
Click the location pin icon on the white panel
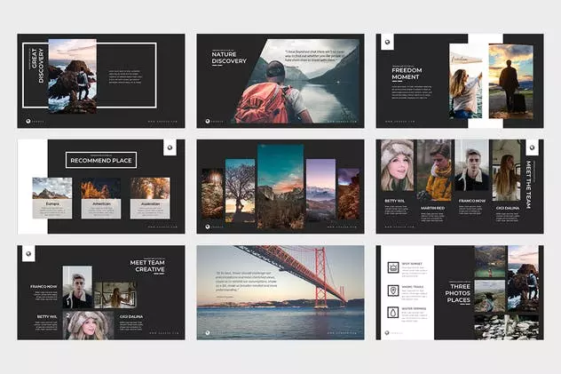[393, 290]
